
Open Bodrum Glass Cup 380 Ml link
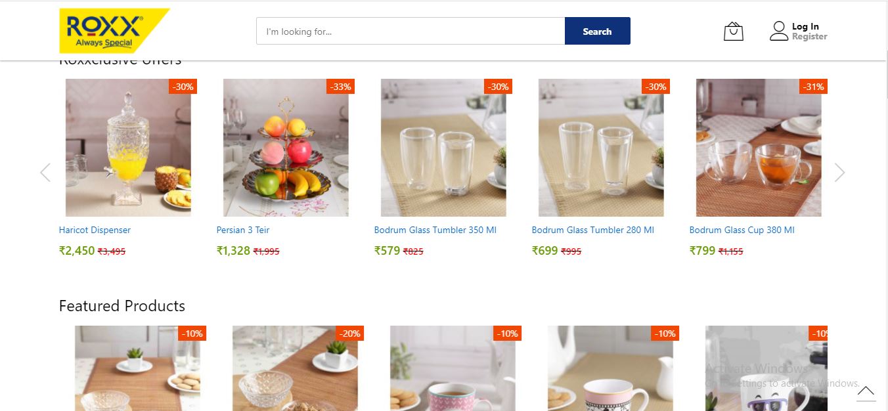tap(742, 230)
